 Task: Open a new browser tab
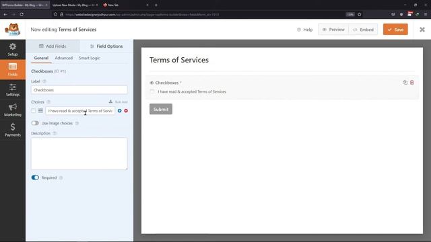point(156,5)
